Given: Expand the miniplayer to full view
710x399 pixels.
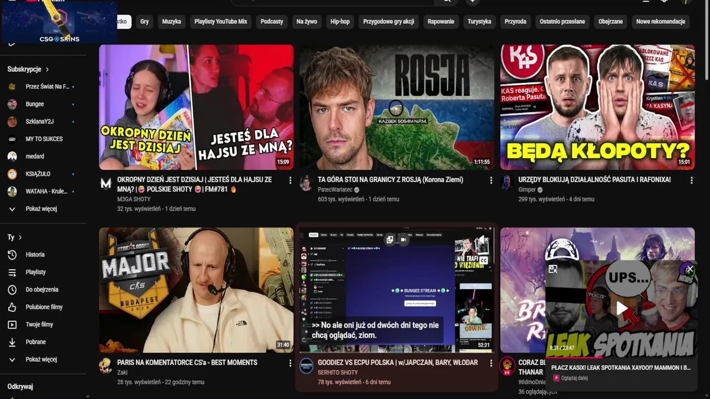Looking at the screenshot, I should coord(553,269).
